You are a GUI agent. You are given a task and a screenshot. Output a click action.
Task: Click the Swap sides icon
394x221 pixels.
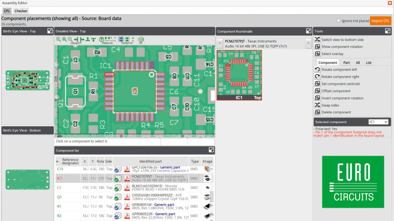[317, 105]
